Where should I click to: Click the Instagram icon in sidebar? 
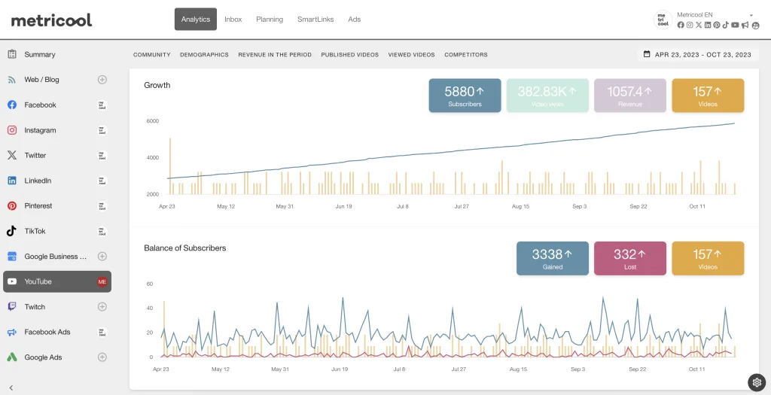click(x=12, y=130)
